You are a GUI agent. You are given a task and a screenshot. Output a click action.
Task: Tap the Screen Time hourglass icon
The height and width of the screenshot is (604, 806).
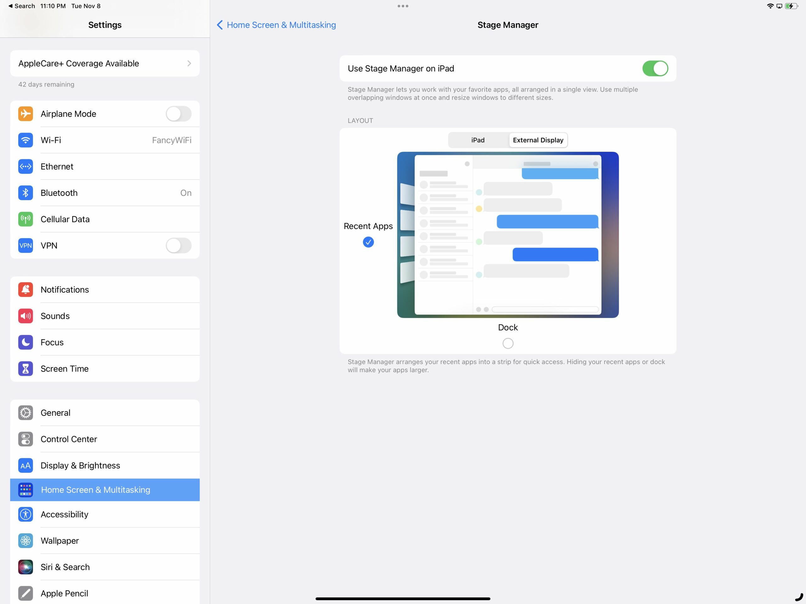point(26,369)
